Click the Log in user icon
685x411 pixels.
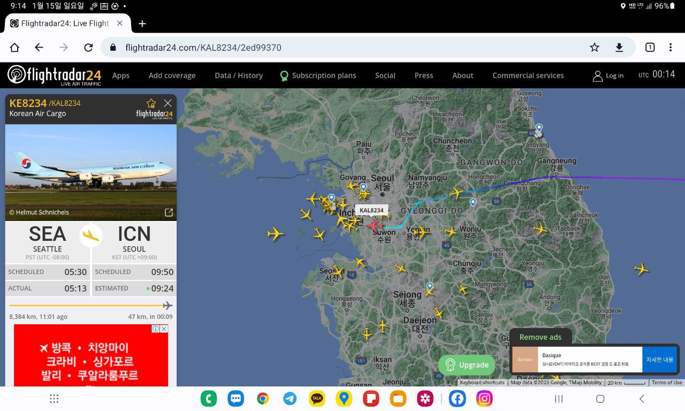tap(598, 76)
